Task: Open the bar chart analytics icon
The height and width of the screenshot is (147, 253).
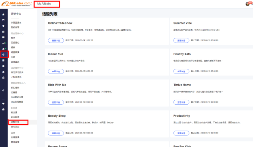Action: click(3, 43)
